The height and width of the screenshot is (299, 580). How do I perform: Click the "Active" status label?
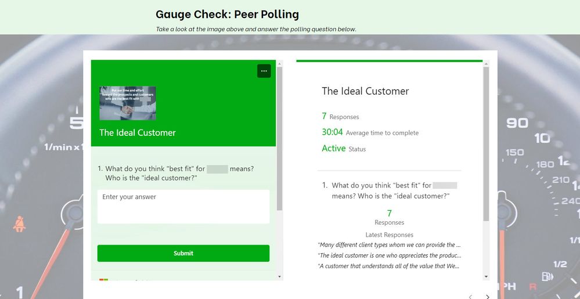coord(334,149)
